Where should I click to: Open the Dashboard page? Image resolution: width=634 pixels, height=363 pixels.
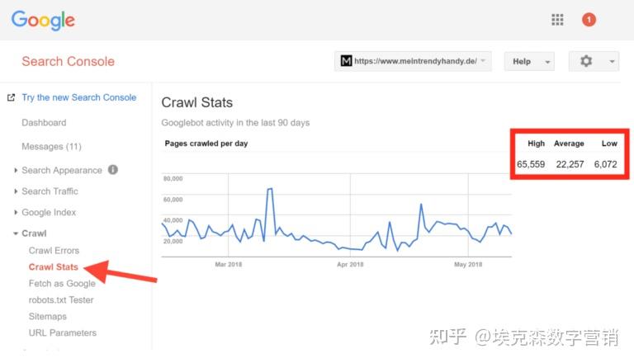tap(44, 123)
